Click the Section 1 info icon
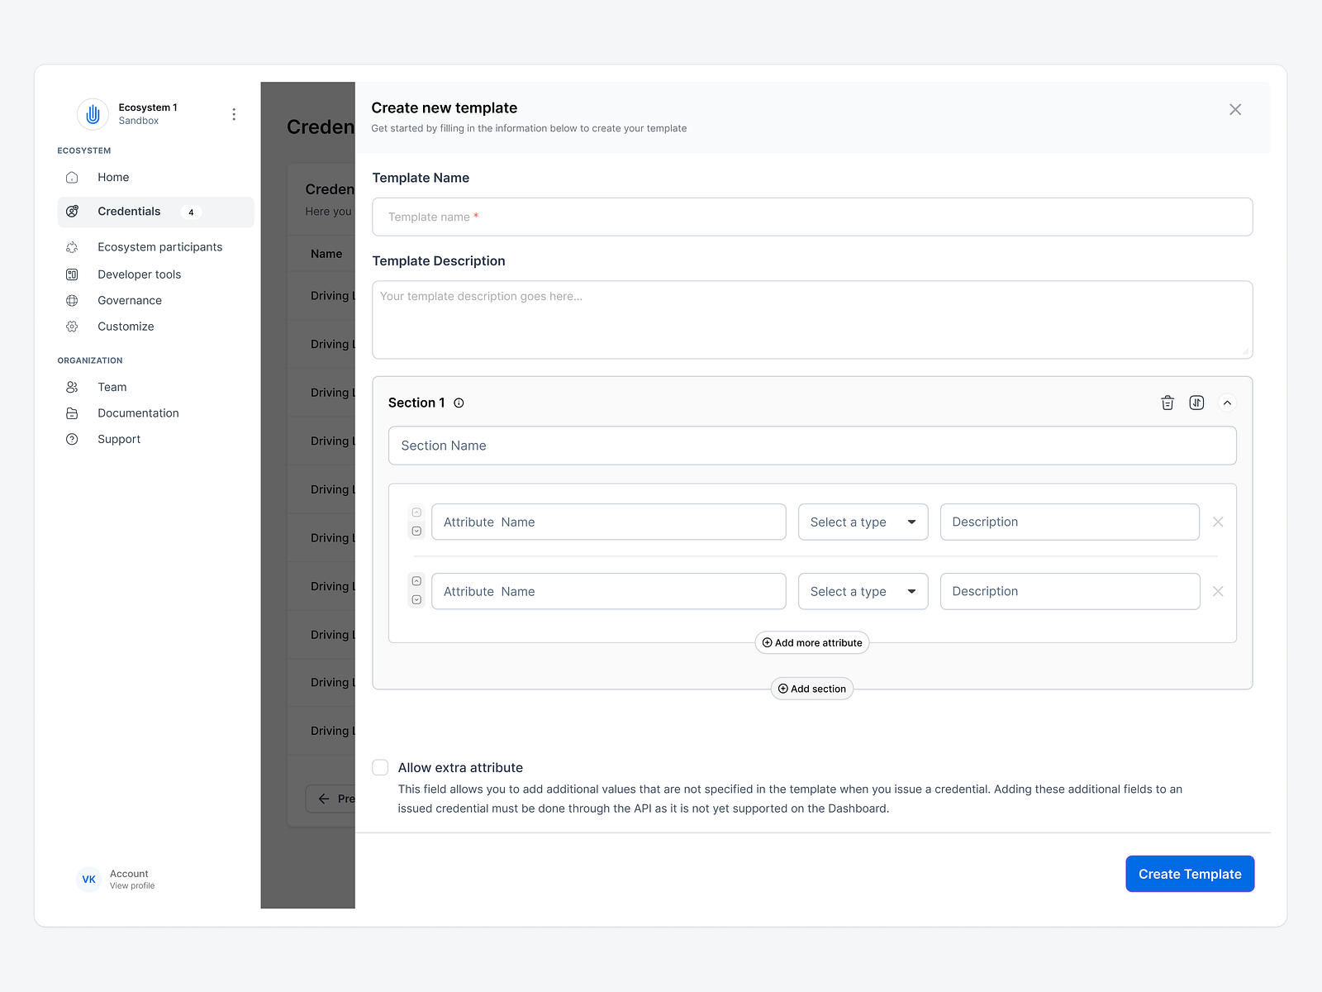This screenshot has width=1322, height=992. coord(459,403)
